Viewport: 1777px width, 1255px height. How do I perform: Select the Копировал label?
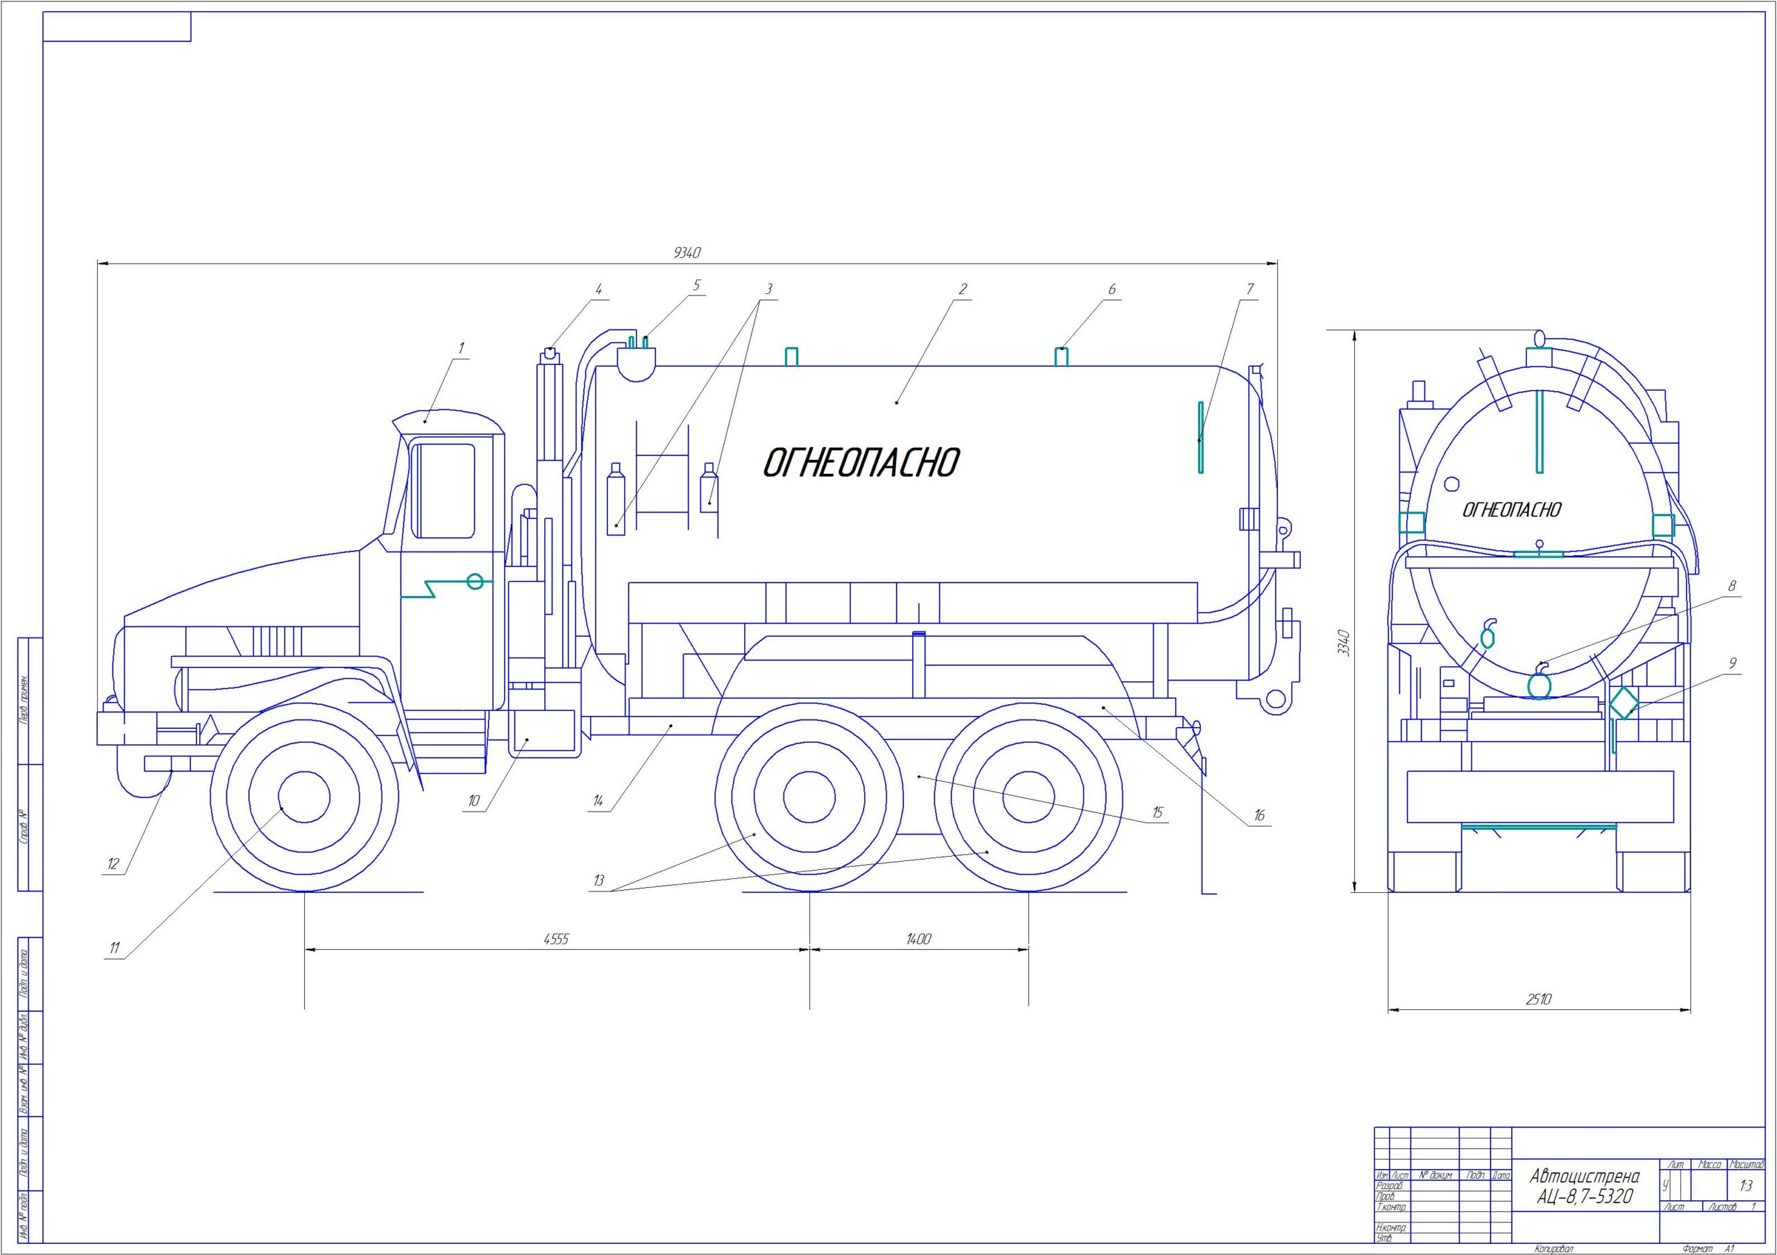click(x=1553, y=1249)
